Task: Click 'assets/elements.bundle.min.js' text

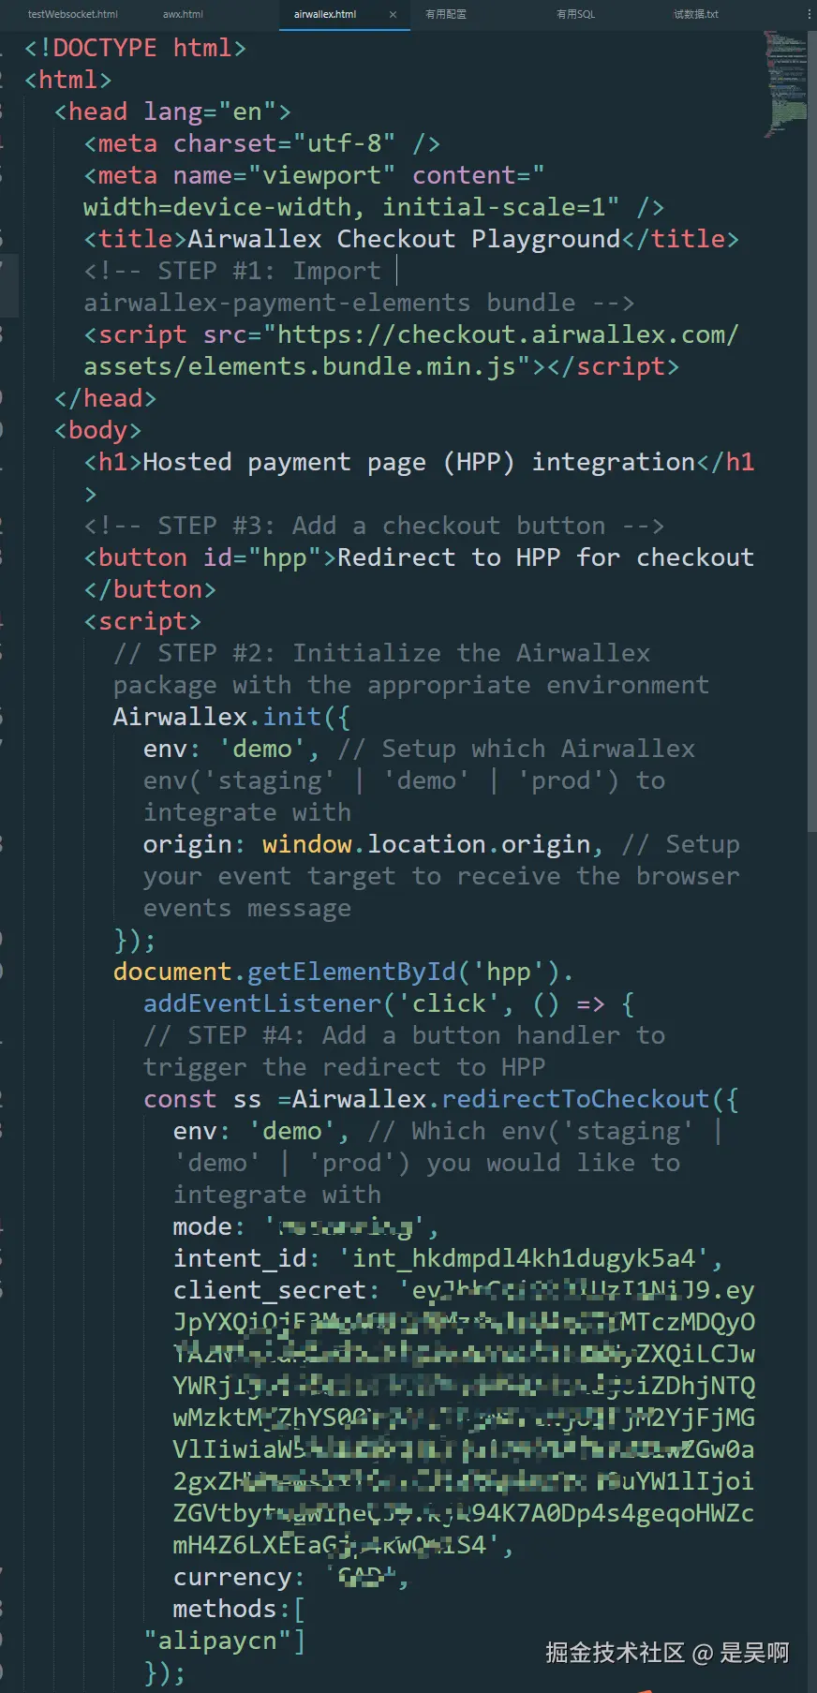Action: click(x=300, y=366)
